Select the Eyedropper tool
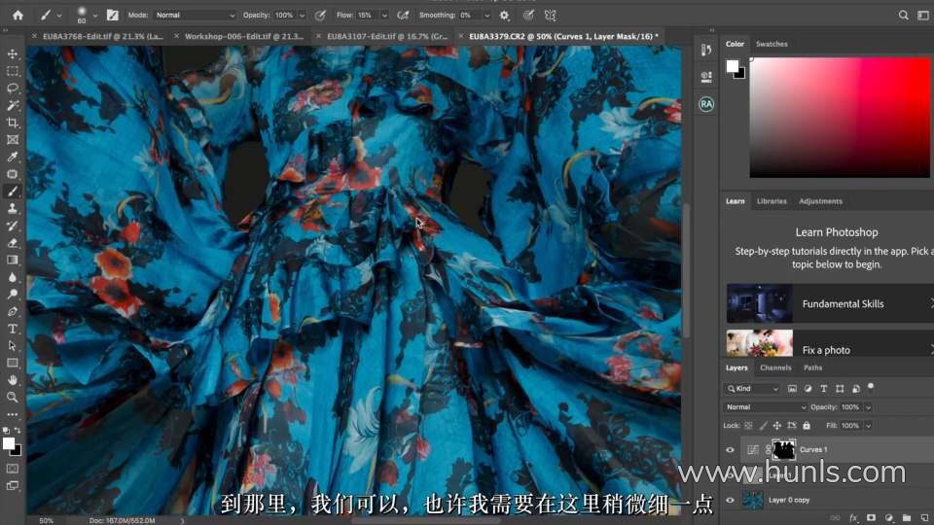 tap(13, 157)
